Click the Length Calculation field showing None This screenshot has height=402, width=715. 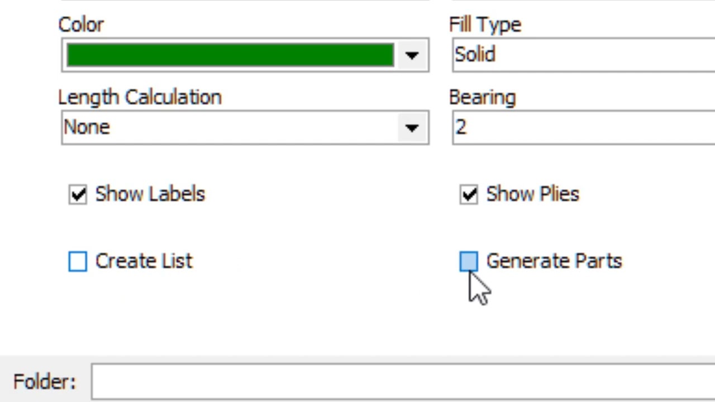tap(245, 128)
